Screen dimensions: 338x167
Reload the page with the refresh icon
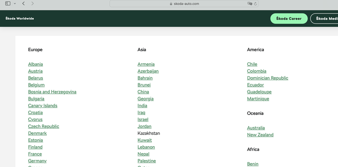(255, 3)
